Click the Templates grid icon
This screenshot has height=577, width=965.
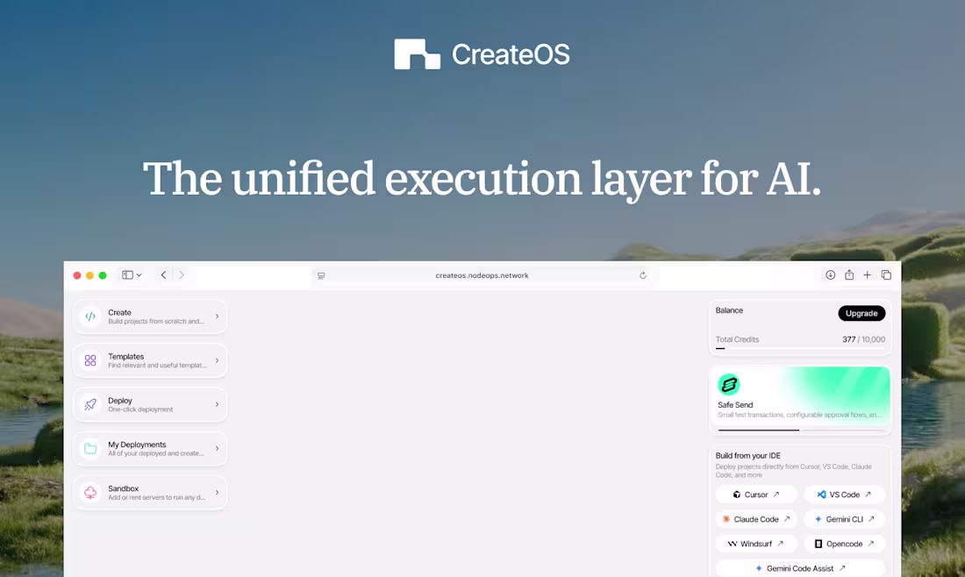pyautogui.click(x=90, y=360)
